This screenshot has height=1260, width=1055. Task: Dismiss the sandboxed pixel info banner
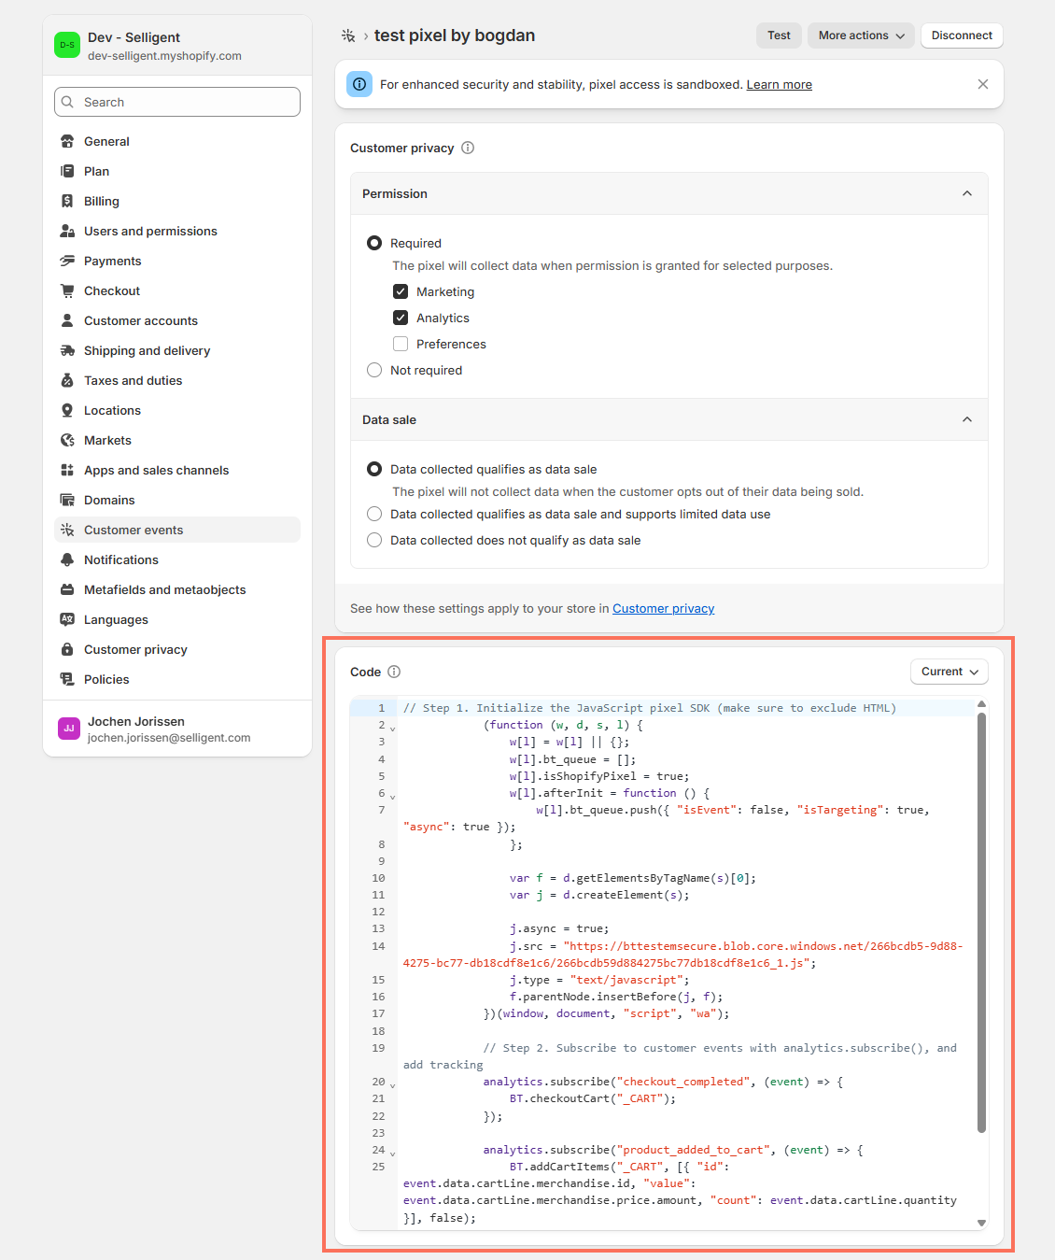[x=982, y=84]
